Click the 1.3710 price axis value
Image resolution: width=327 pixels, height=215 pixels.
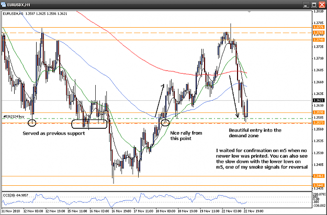(x=319, y=58)
